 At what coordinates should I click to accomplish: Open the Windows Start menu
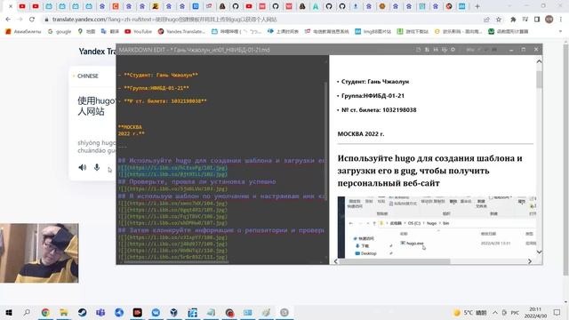[x=9, y=312]
